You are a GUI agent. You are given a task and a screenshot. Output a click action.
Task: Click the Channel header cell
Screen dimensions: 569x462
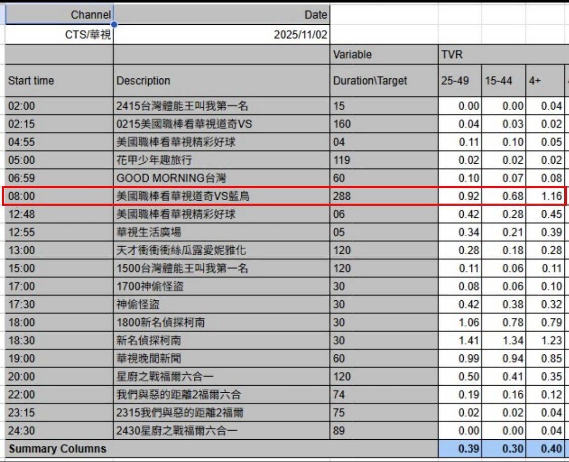pos(59,15)
